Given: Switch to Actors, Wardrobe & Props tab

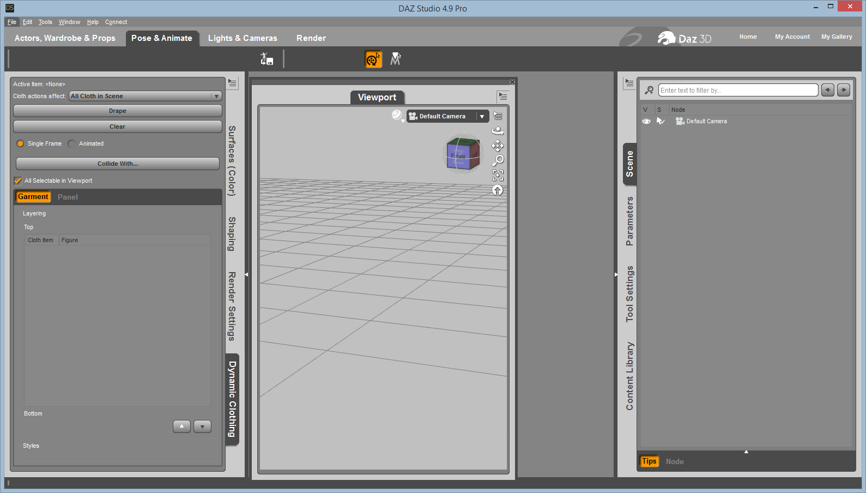Looking at the screenshot, I should [65, 38].
